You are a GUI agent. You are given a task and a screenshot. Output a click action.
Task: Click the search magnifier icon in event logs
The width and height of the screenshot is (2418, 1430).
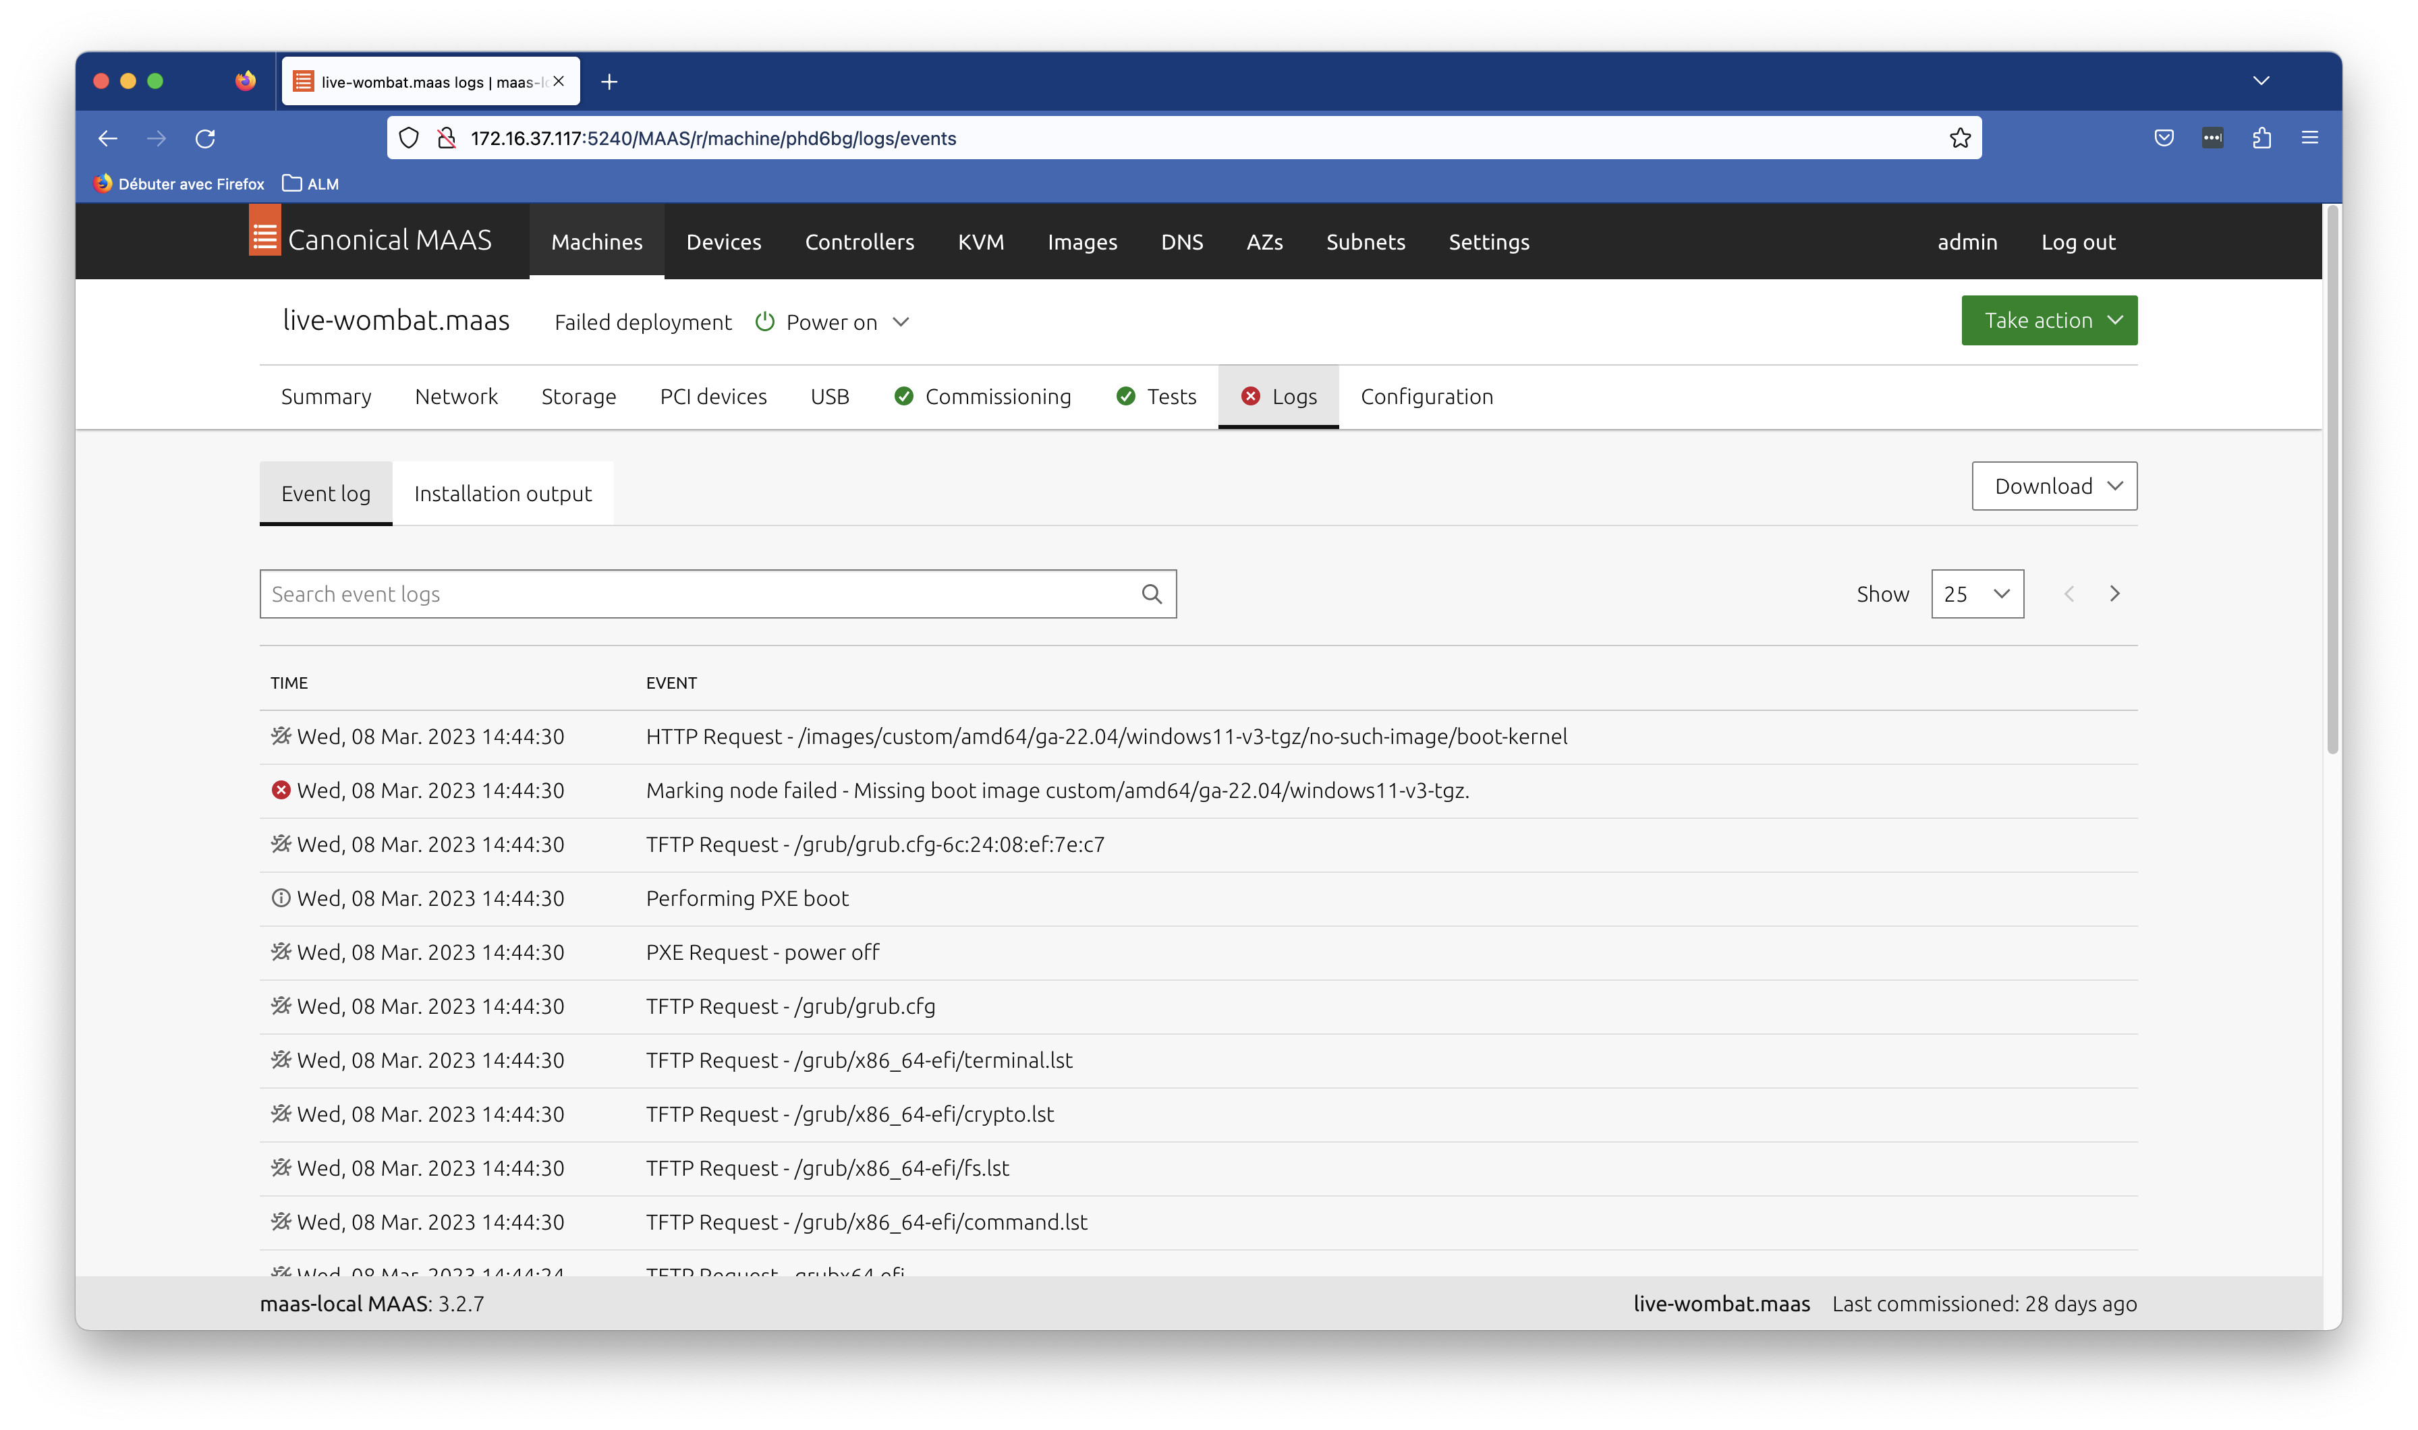click(1151, 594)
